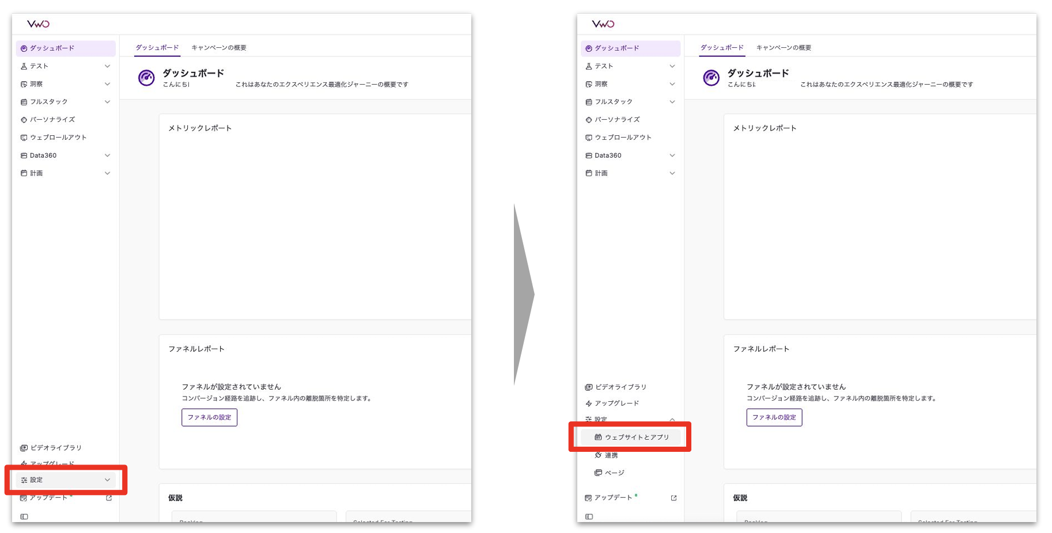The image size is (1052, 533).
Task: Click the アップグレード lightning icon in right screenshot
Action: click(x=589, y=403)
